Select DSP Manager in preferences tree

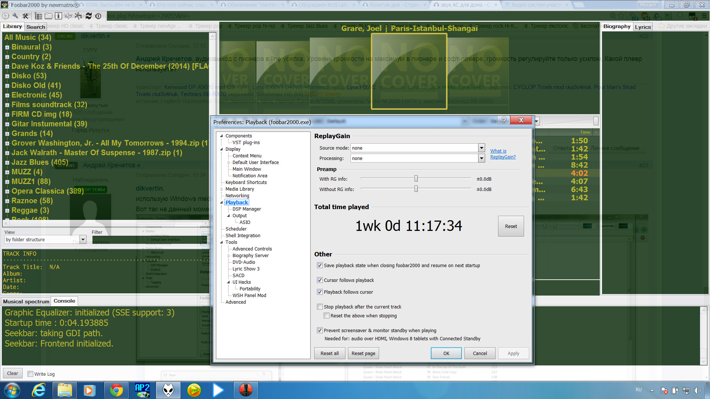(247, 209)
